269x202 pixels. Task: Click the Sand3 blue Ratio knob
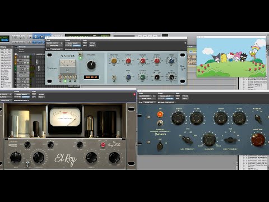click(x=128, y=77)
